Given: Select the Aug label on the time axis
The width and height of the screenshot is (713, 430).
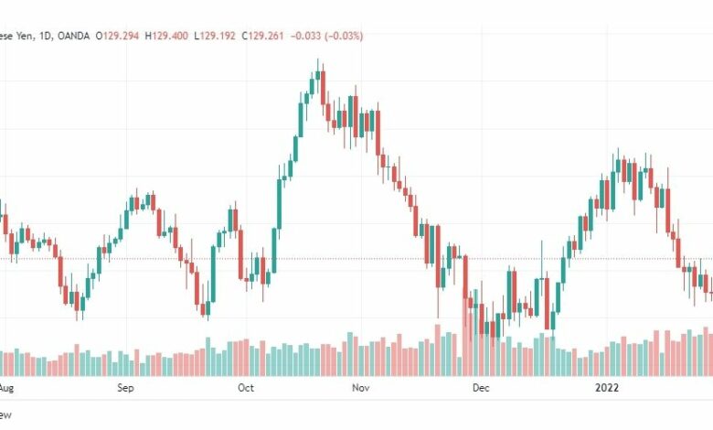Looking at the screenshot, I should pos(6,388).
